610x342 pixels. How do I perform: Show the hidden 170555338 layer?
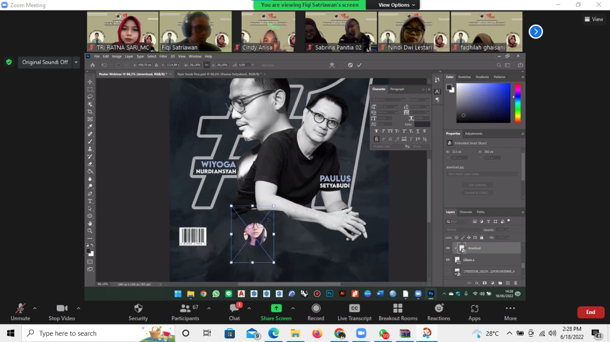(x=447, y=272)
